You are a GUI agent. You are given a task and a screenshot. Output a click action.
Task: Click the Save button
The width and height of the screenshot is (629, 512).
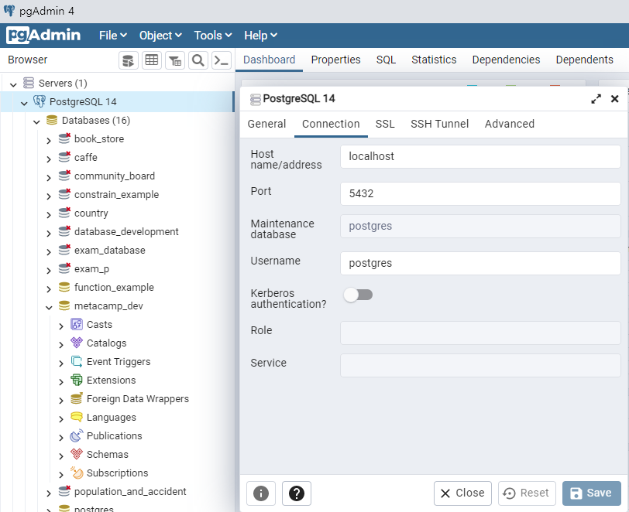[x=591, y=493]
